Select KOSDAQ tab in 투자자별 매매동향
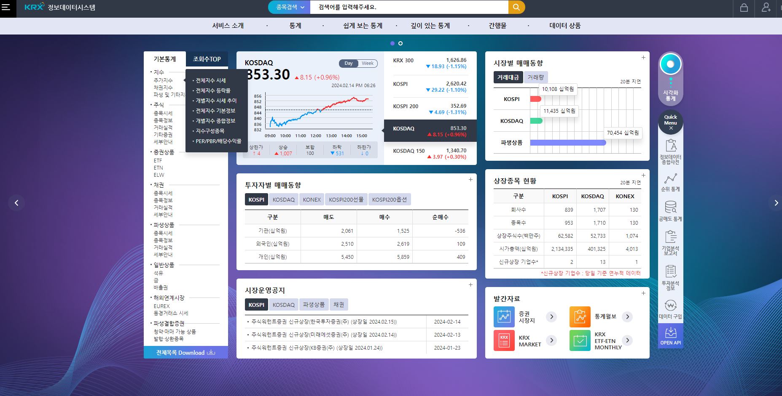 click(x=284, y=199)
